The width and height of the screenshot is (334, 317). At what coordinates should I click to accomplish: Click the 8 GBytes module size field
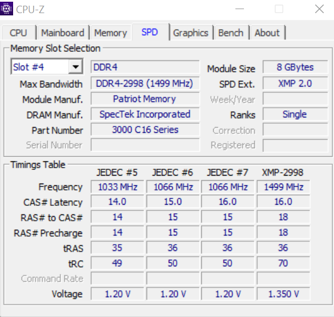pyautogui.click(x=295, y=67)
